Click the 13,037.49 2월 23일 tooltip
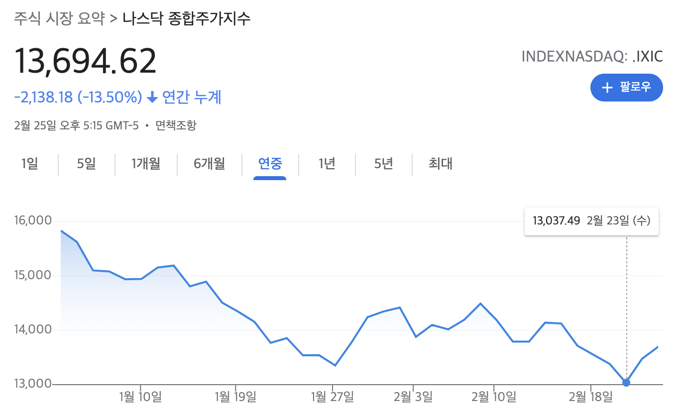This screenshot has width=684, height=415. coord(591,221)
